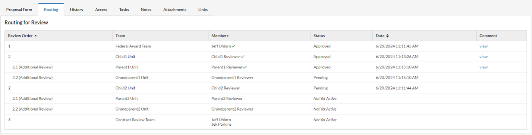Show the Attachments tab
532x135 pixels.
point(175,10)
